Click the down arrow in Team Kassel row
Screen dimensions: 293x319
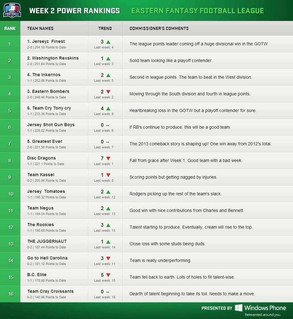(108, 175)
